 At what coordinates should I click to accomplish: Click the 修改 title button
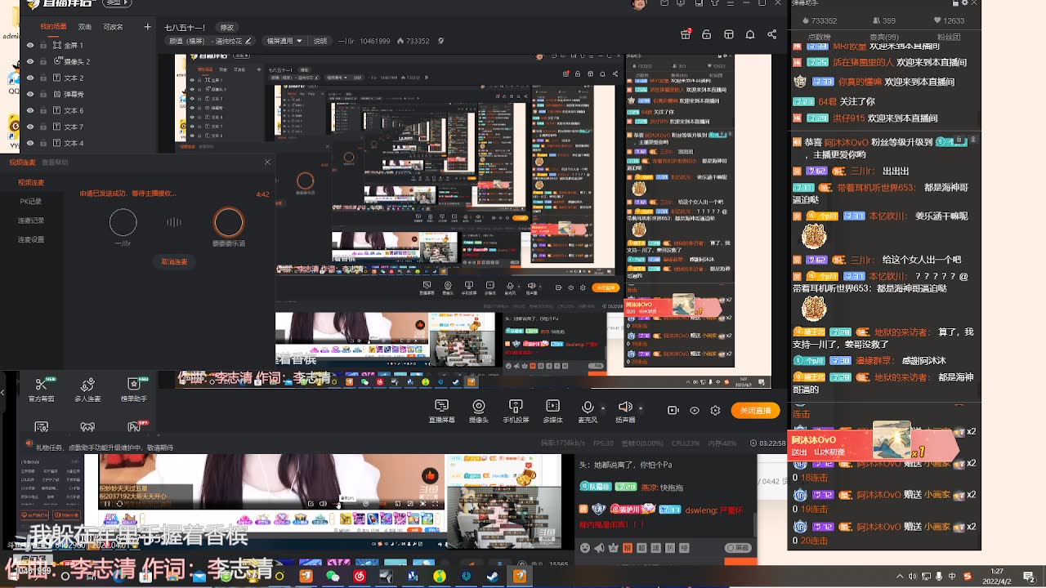[226, 27]
